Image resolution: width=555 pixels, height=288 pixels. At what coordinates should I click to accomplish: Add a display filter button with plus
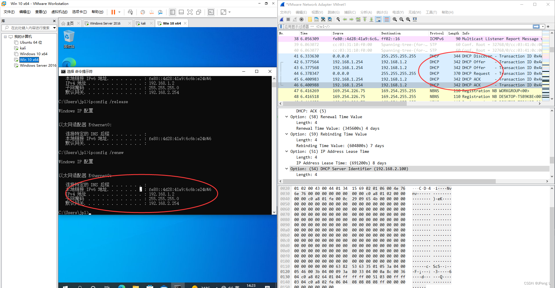tap(548, 27)
